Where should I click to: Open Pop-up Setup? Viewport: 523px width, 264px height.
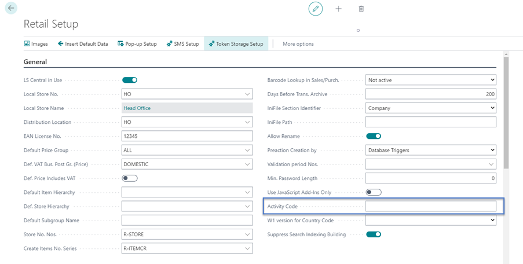tap(137, 44)
